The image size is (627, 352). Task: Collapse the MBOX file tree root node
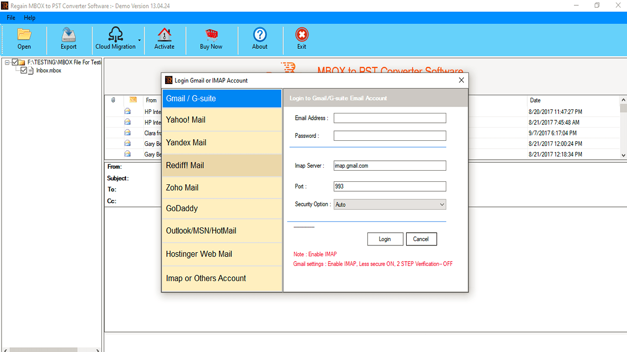point(7,62)
